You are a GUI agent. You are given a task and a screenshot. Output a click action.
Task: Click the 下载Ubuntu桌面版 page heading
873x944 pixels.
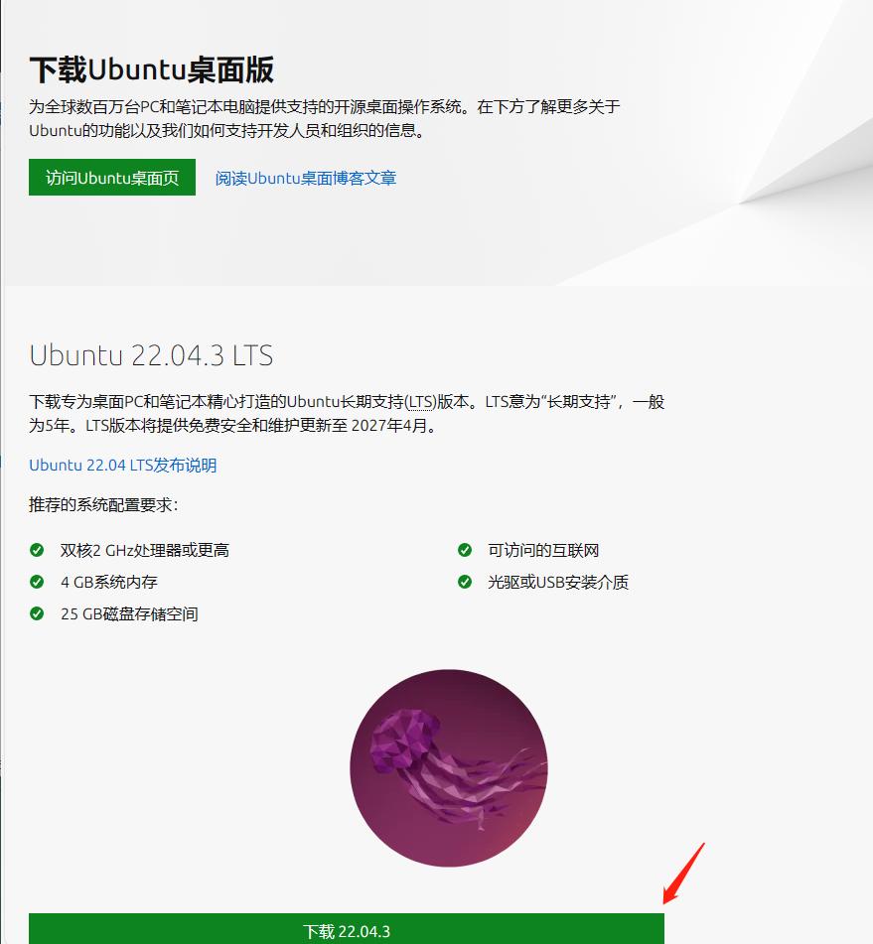click(x=152, y=69)
